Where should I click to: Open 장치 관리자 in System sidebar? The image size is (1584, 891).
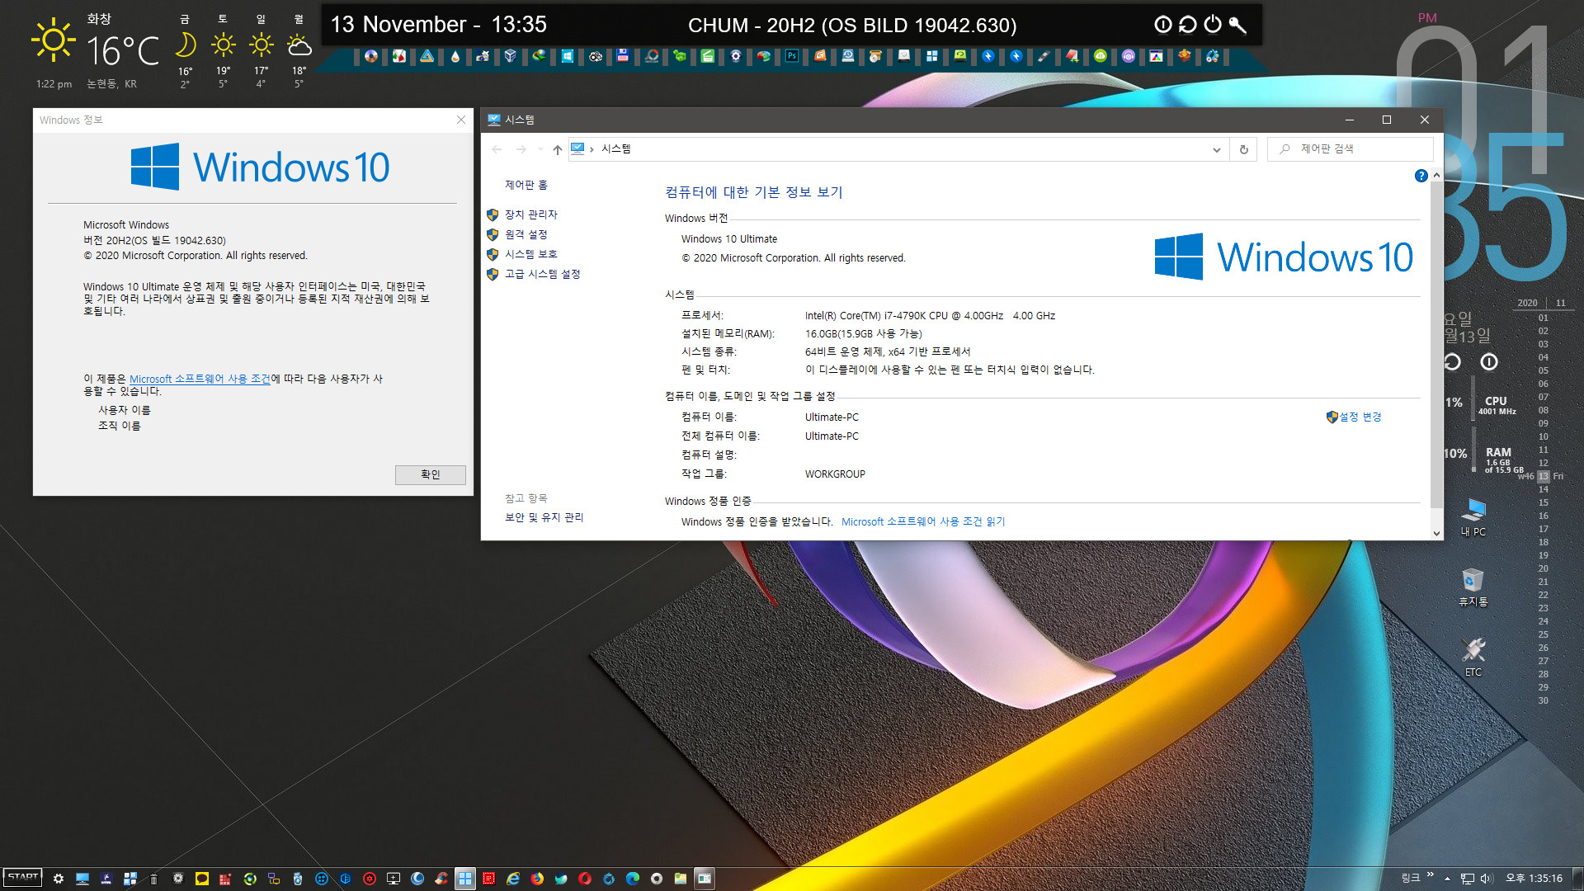[531, 214]
